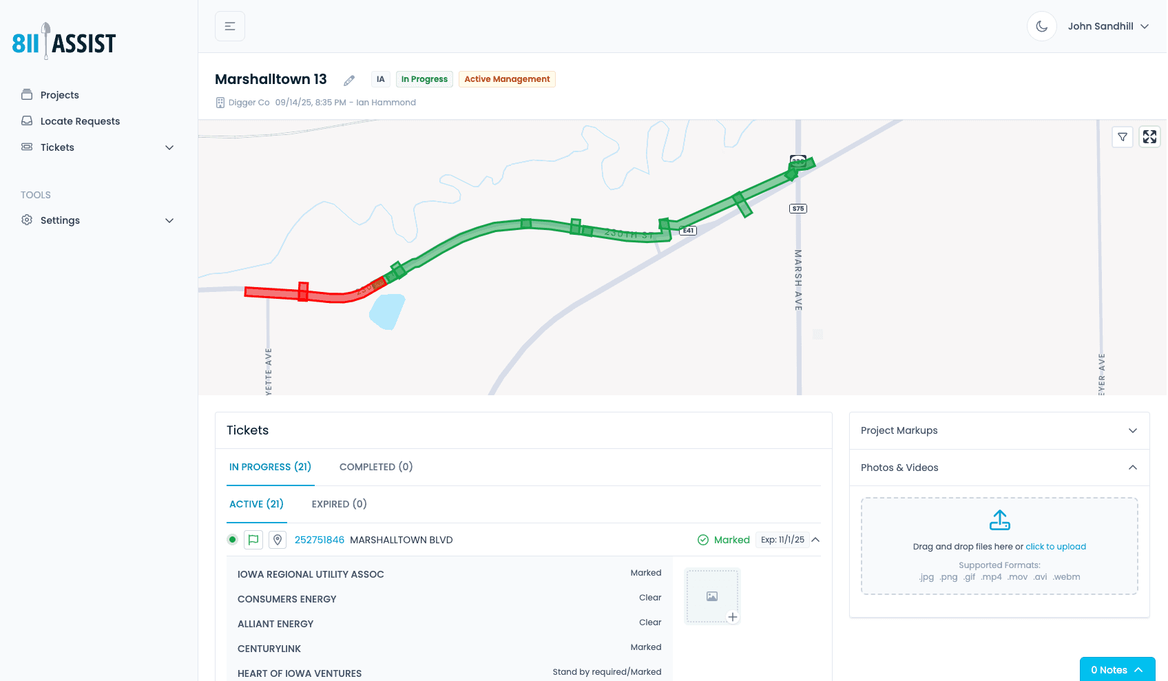Screen dimensions: 1168x681
Task: Switch to Completed (0) tab
Action: [x=376, y=467]
